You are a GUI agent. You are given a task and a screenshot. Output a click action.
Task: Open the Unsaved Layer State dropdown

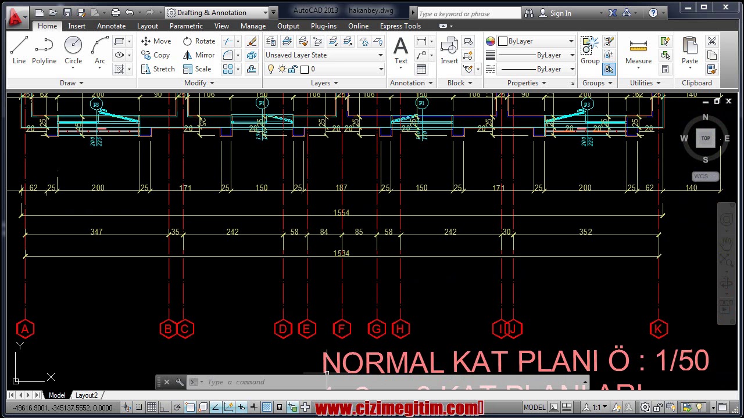(x=324, y=55)
